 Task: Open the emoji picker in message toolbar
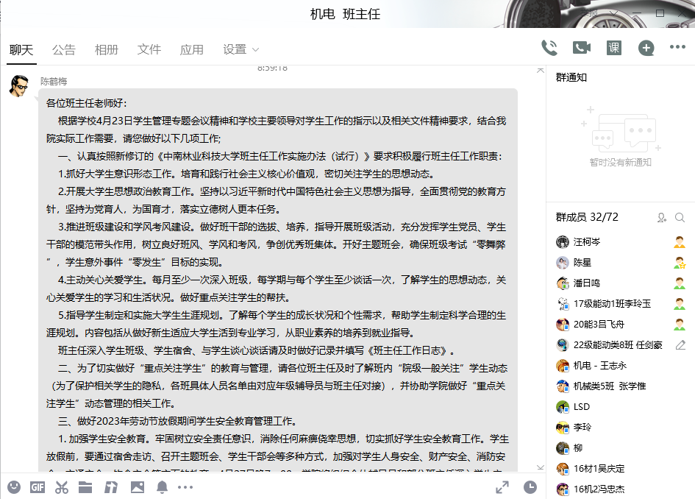(14, 486)
